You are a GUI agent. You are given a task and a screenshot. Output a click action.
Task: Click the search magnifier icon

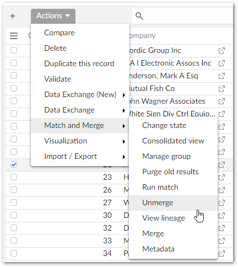[139, 16]
